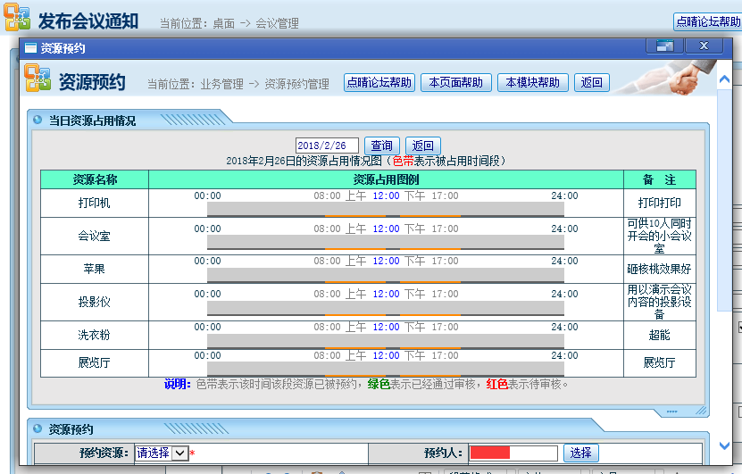Click 选择 button next to 预约人
This screenshot has width=742, height=474.
580,453
